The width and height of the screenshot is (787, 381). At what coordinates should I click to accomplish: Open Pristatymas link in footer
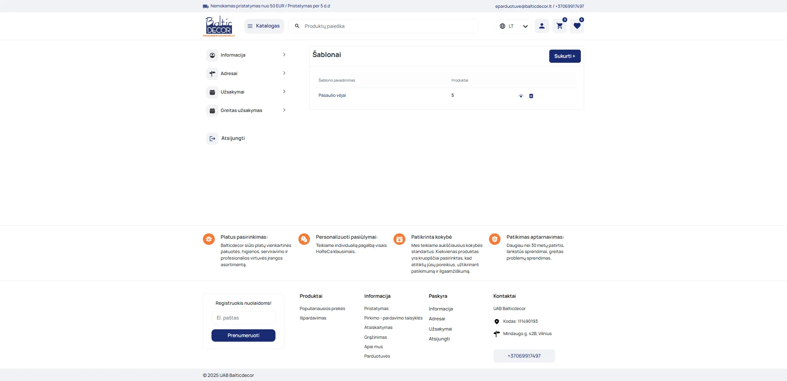point(376,308)
